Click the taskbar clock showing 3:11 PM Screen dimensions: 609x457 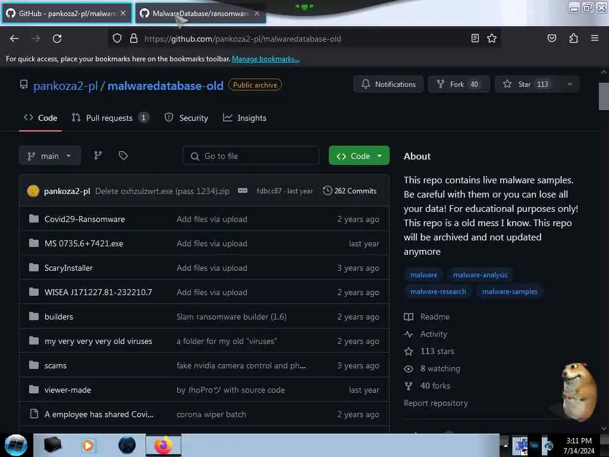[x=579, y=445]
